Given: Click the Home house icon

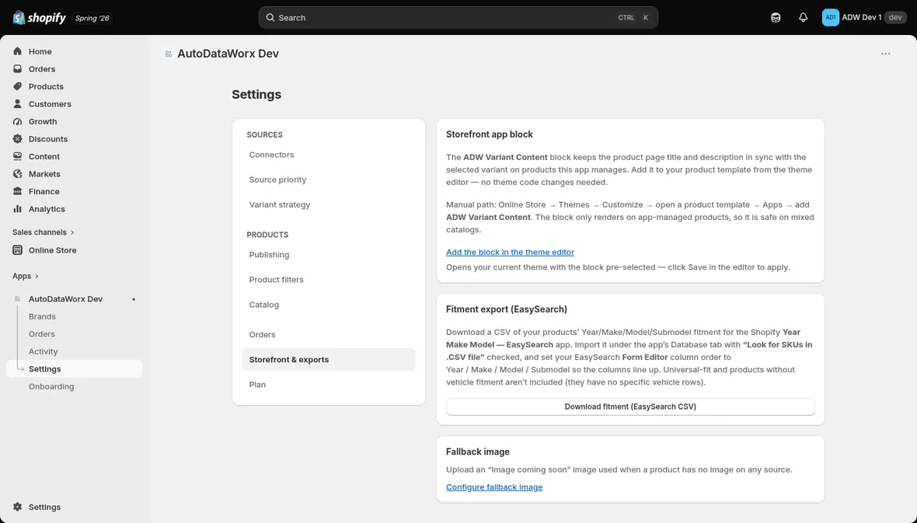Looking at the screenshot, I should tap(18, 51).
